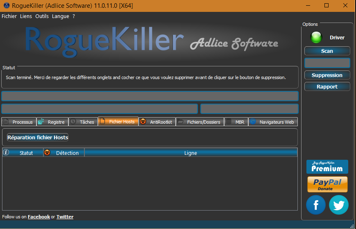Screen dimensions: 356x229
Task: Open the round Twitter bird icon
Action: 339,205
